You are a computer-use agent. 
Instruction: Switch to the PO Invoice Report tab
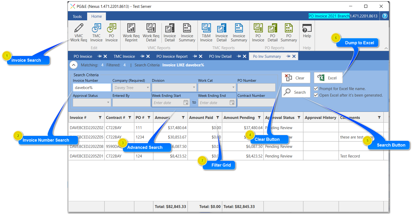pyautogui.click(x=172, y=56)
